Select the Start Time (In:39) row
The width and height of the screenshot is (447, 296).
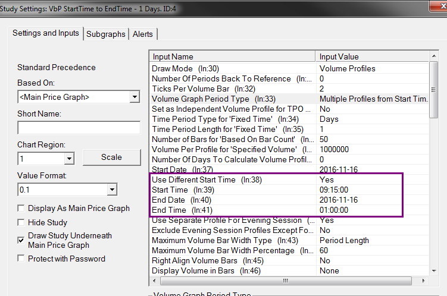(289, 190)
